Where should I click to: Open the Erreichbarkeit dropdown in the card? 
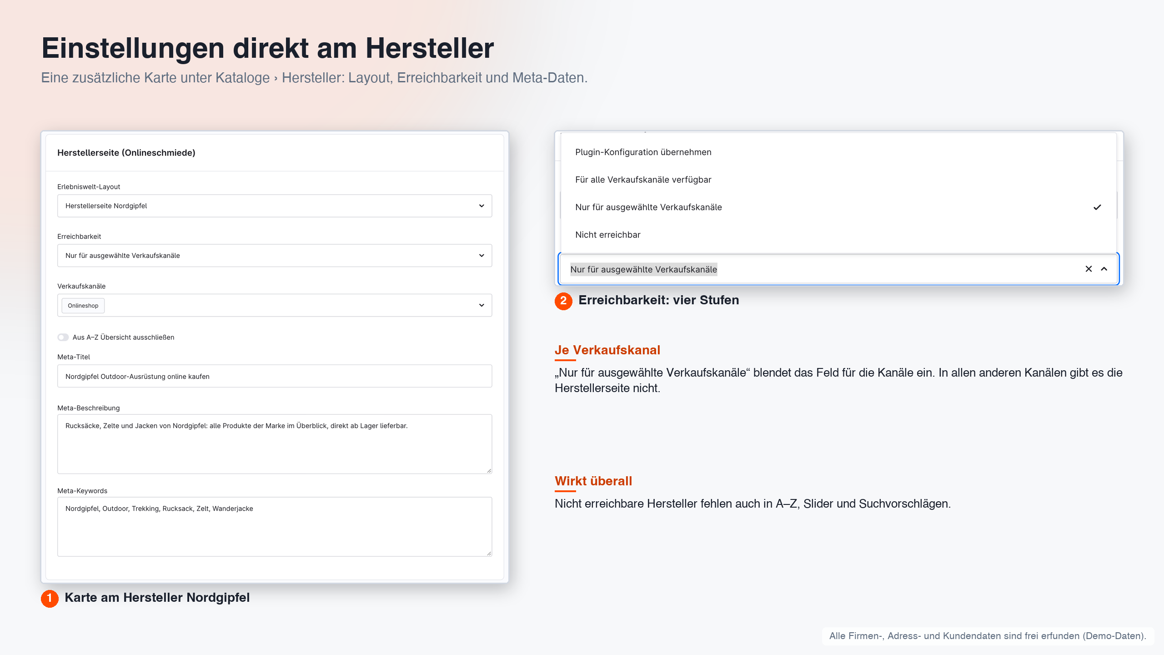click(x=275, y=256)
